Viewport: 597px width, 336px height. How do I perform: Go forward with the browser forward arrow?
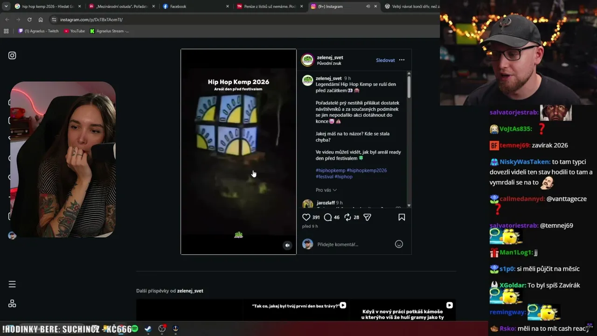point(18,20)
